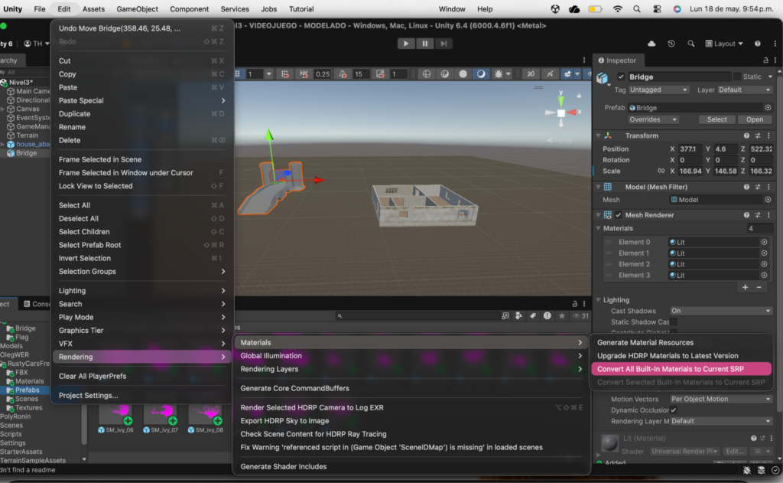Viewport: 783px width, 483px height.
Task: Open the Tag dropdown showing Untagged
Action: point(658,90)
